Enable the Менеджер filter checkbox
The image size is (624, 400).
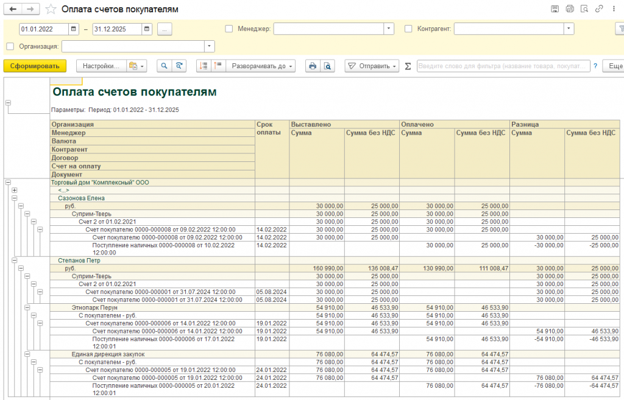229,29
